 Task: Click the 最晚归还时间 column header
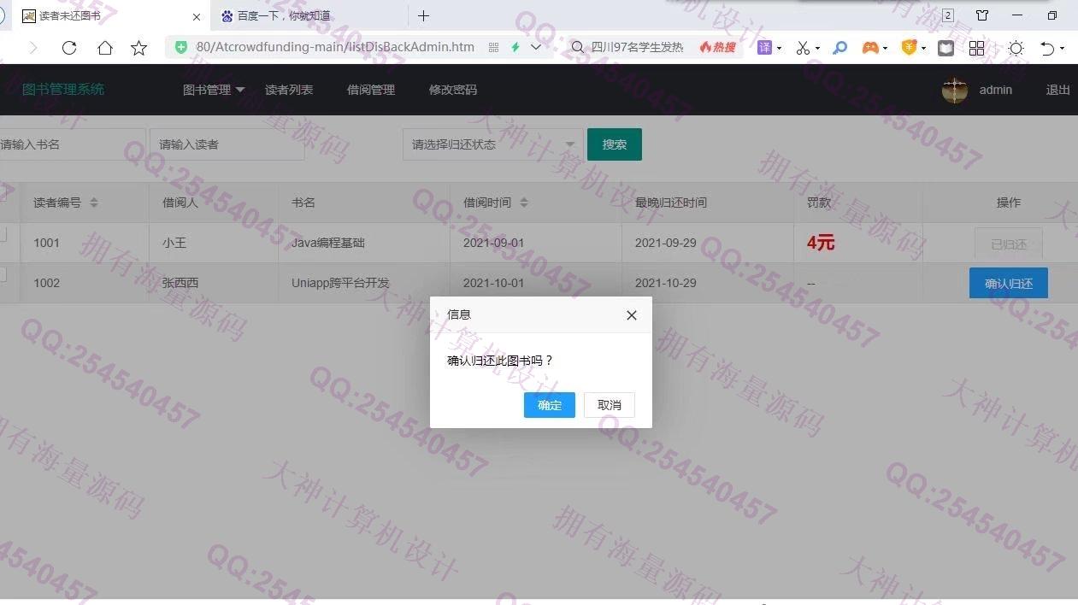coord(671,203)
